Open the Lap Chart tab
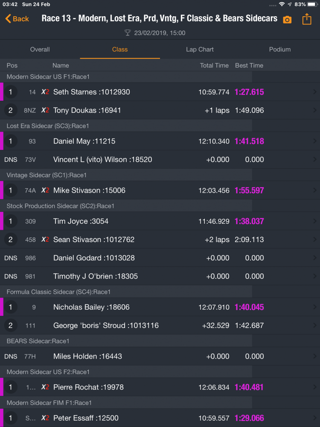This screenshot has height=427, width=320. pos(200,50)
